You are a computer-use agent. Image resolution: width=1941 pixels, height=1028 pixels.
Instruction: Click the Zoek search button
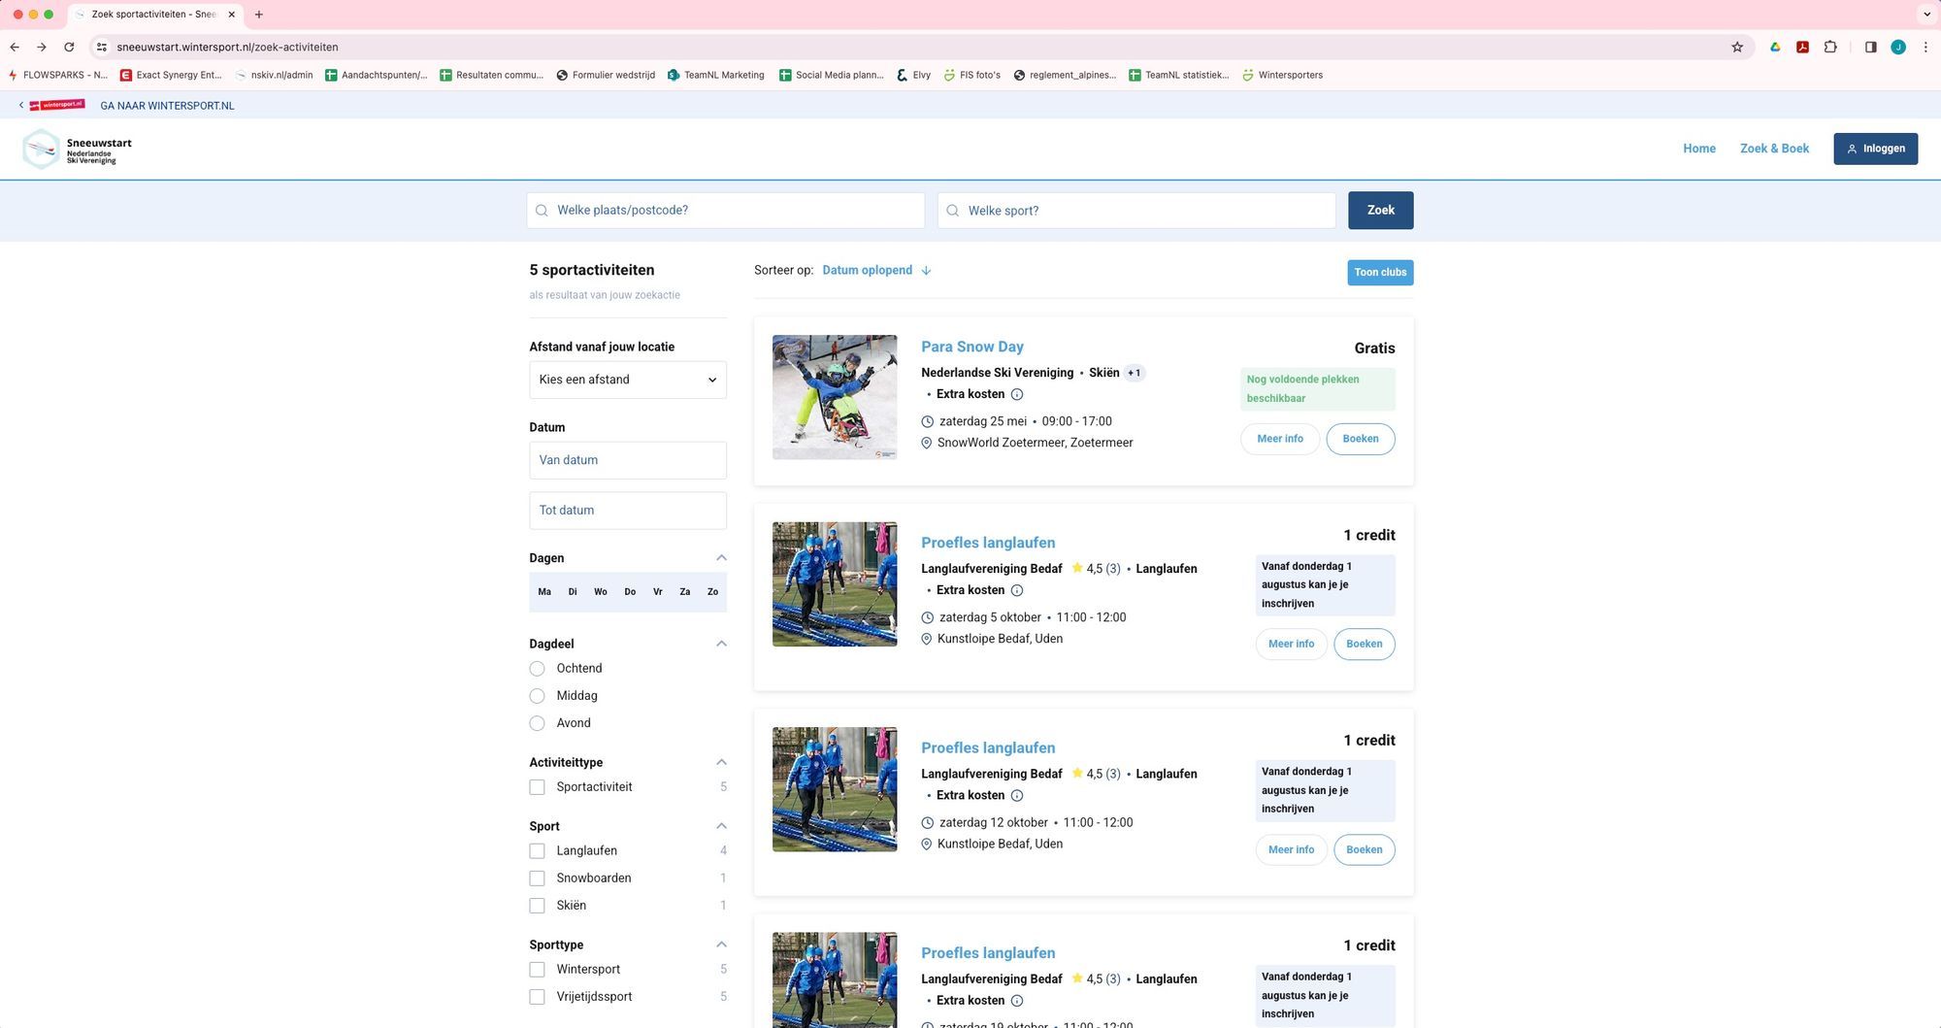tap(1380, 211)
